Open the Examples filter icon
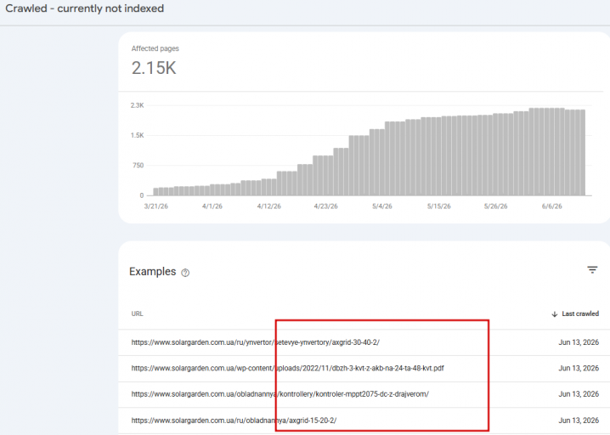The height and width of the screenshot is (435, 610). (592, 269)
